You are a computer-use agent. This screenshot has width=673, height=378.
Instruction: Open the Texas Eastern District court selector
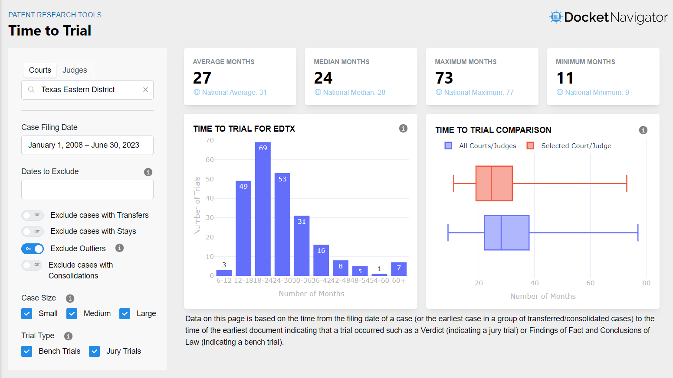tap(87, 90)
